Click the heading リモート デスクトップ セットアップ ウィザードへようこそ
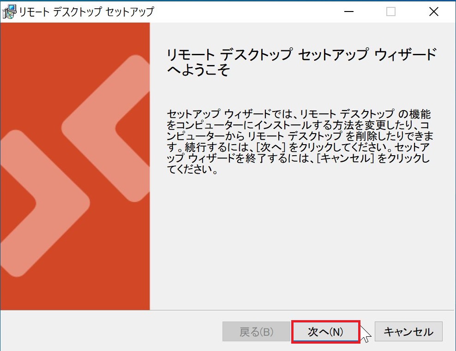The width and height of the screenshot is (456, 351). pos(301,62)
